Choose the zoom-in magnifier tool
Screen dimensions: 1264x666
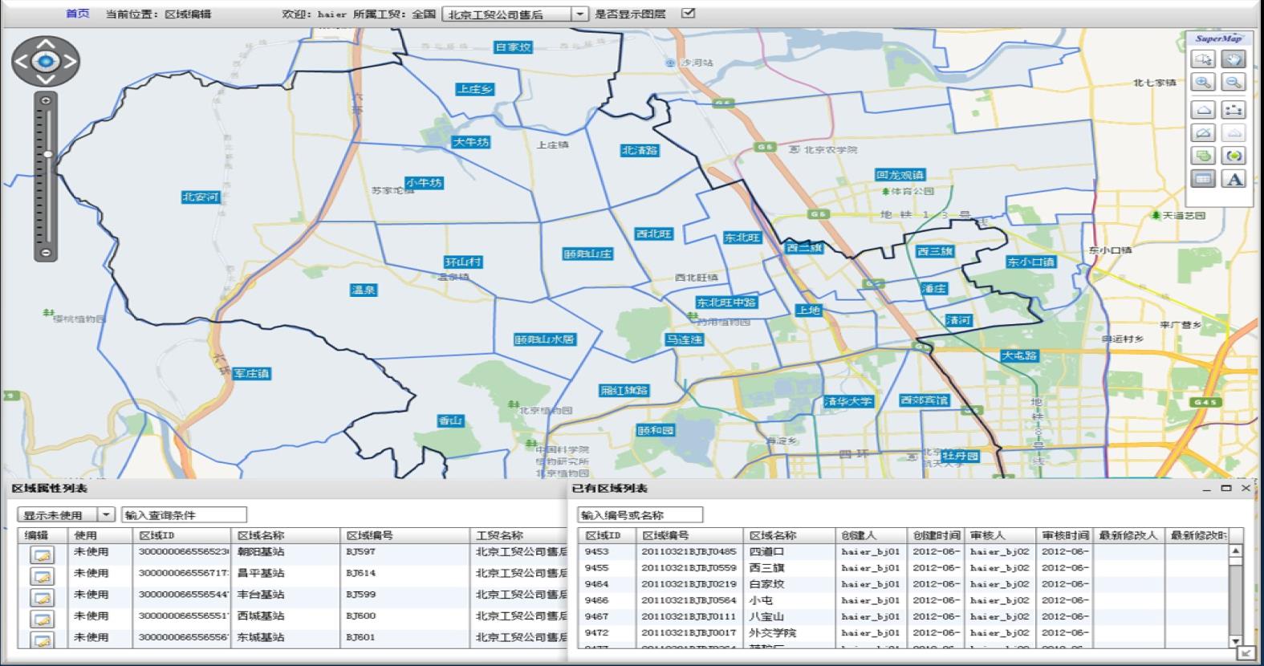[x=1203, y=82]
